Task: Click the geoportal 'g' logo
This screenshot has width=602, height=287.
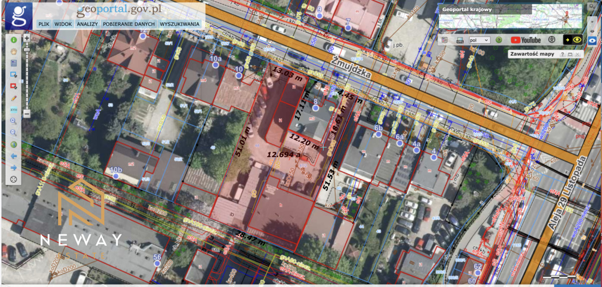Action: point(19,16)
